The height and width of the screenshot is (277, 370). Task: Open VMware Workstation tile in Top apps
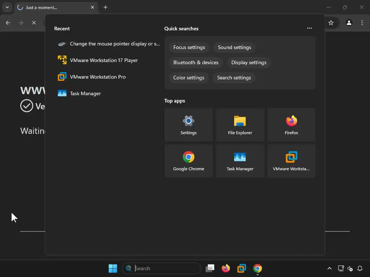(x=291, y=161)
